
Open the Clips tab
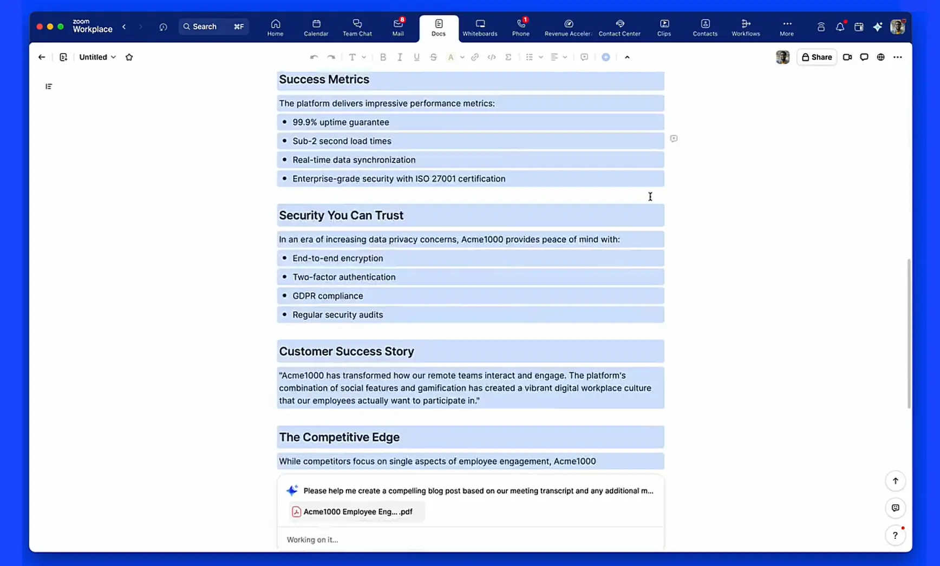[664, 28]
